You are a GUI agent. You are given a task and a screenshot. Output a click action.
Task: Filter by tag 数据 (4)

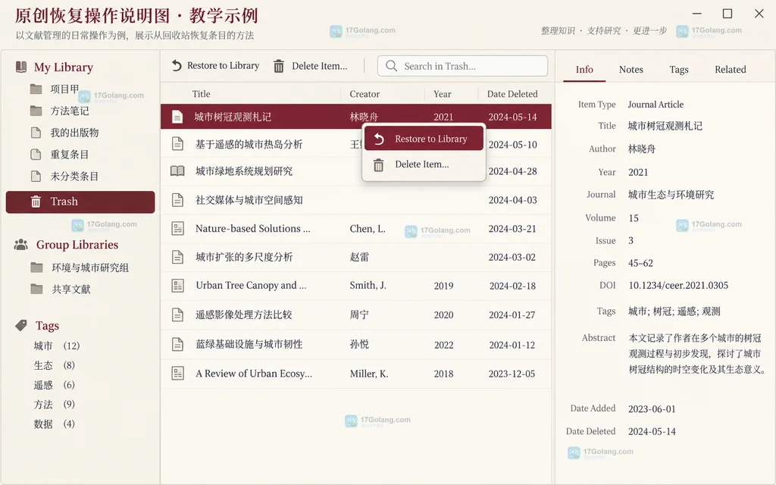(54, 424)
